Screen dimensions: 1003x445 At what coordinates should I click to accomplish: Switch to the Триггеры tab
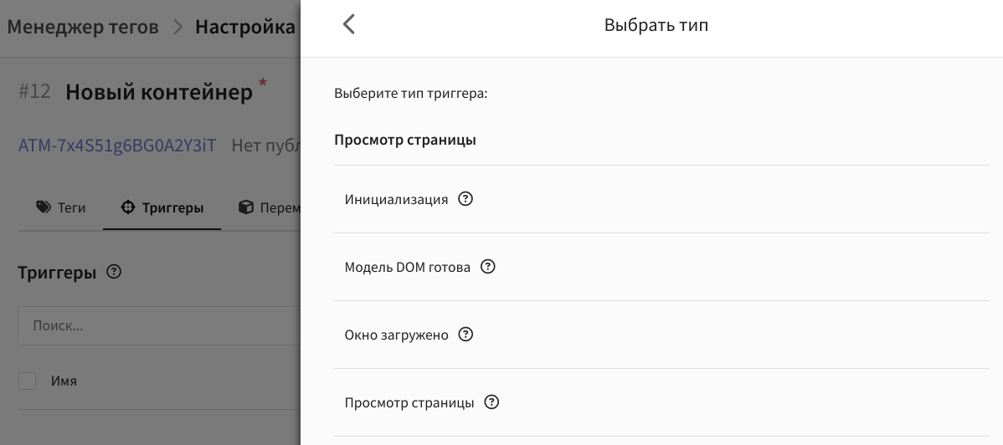[162, 207]
